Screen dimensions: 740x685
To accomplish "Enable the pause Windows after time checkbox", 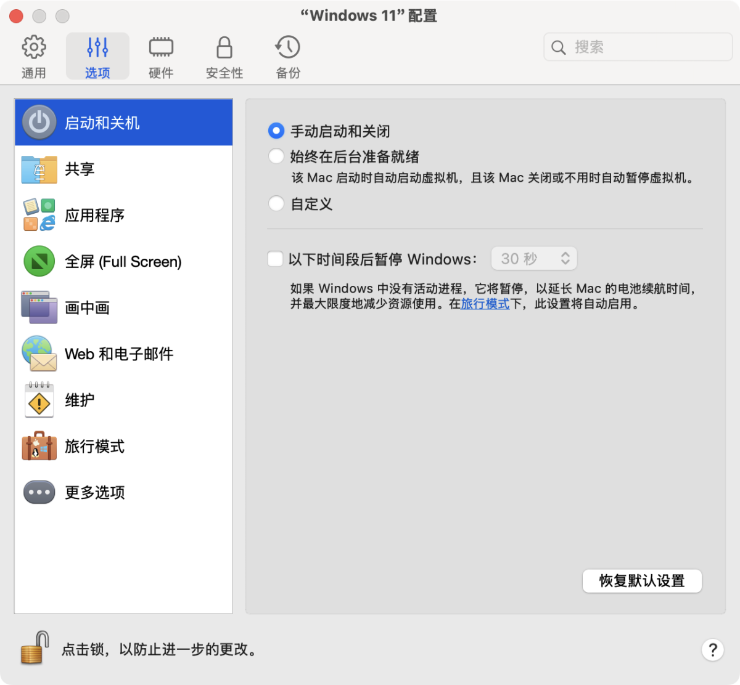I will click(275, 259).
